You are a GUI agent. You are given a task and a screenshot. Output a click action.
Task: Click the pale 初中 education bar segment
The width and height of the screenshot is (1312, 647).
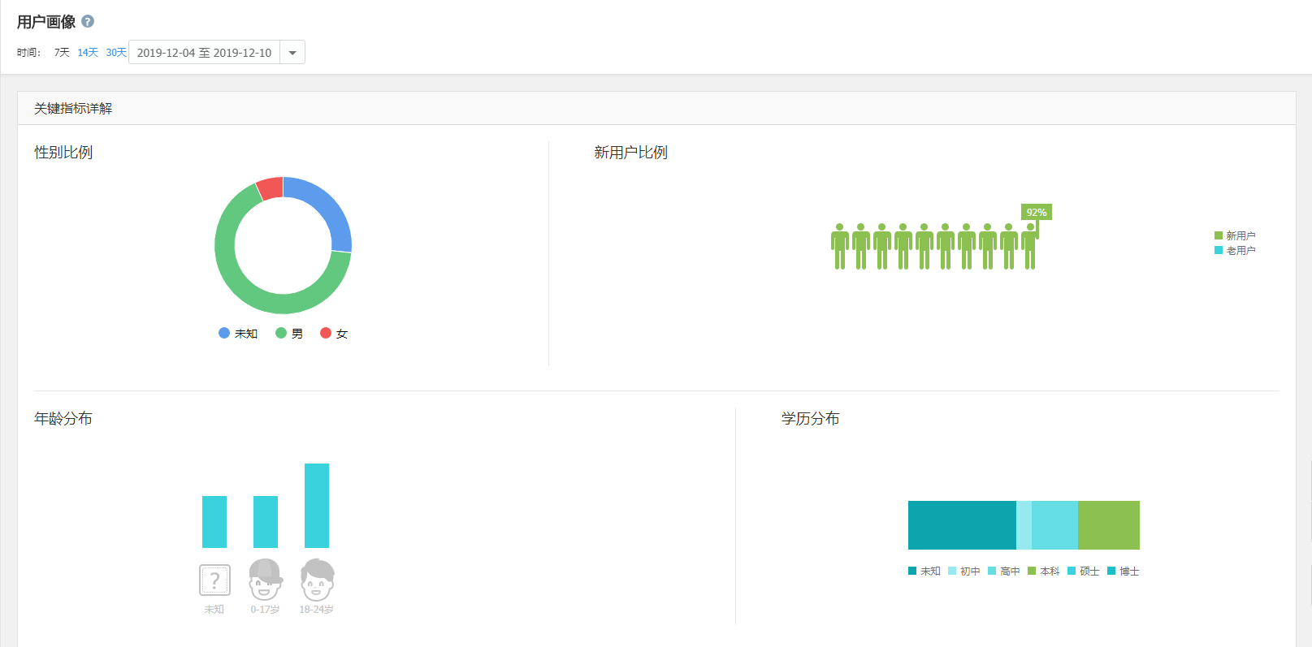[1024, 525]
